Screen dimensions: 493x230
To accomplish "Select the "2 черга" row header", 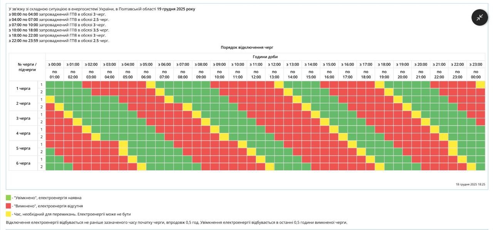I will coord(23,103).
